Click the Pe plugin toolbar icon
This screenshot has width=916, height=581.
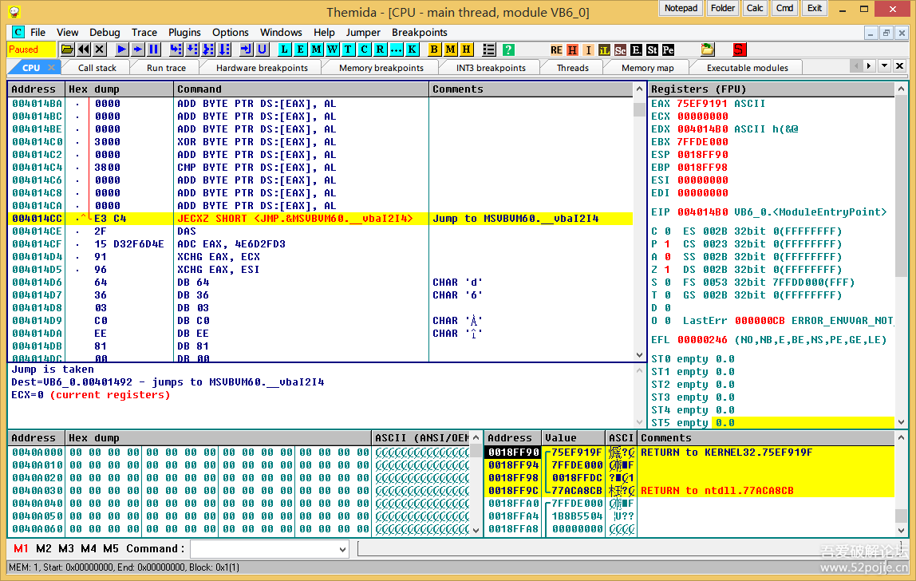point(668,49)
